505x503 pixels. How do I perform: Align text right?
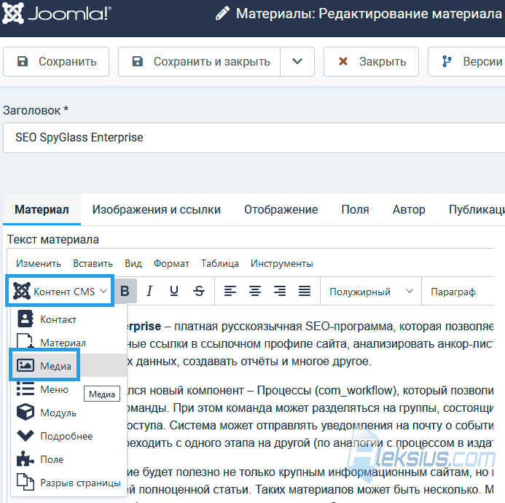pyautogui.click(x=280, y=291)
